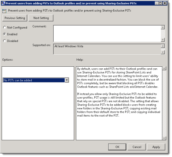Click Help pane scroll down arrow
Screen dimensions: 172x157
click(x=164, y=138)
